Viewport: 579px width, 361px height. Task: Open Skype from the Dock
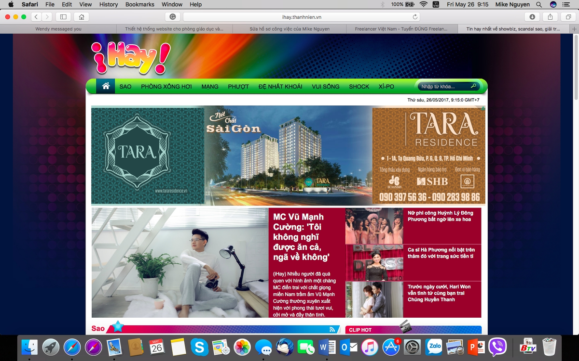point(199,347)
